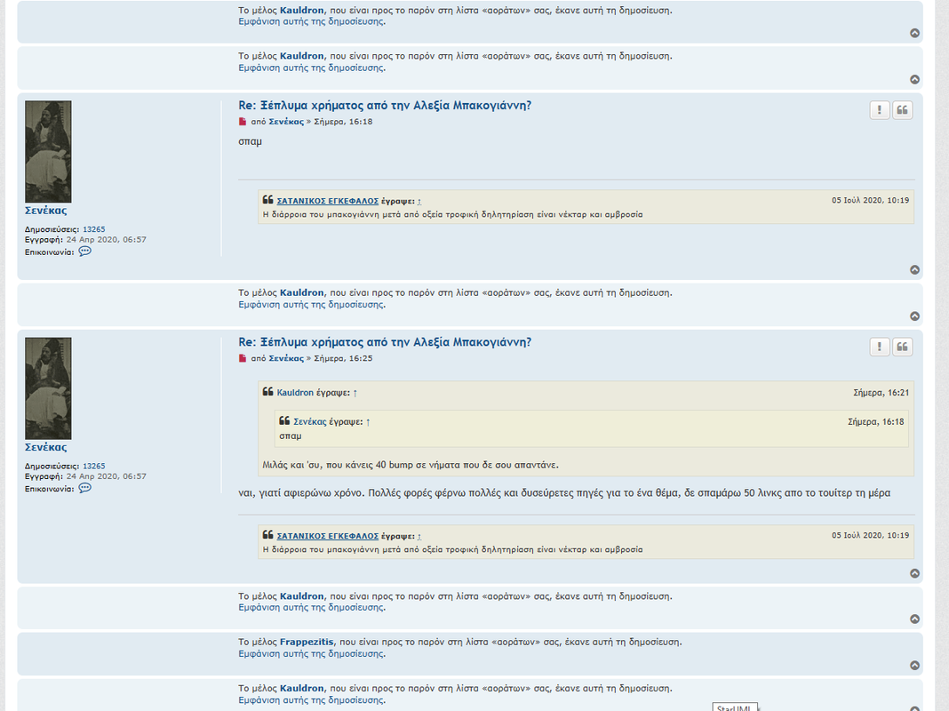Screen dimensions: 949x711
Task: Click the "σπαμ" body text of the 16:18 post
Action: (x=250, y=142)
